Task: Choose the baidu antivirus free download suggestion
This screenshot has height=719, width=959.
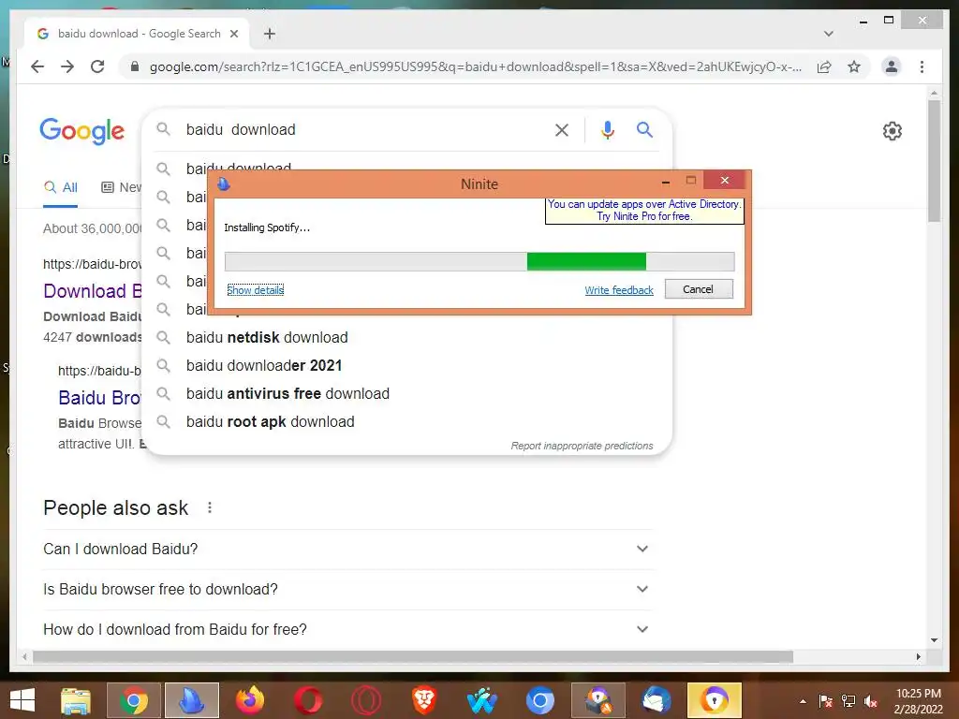Action: [288, 394]
